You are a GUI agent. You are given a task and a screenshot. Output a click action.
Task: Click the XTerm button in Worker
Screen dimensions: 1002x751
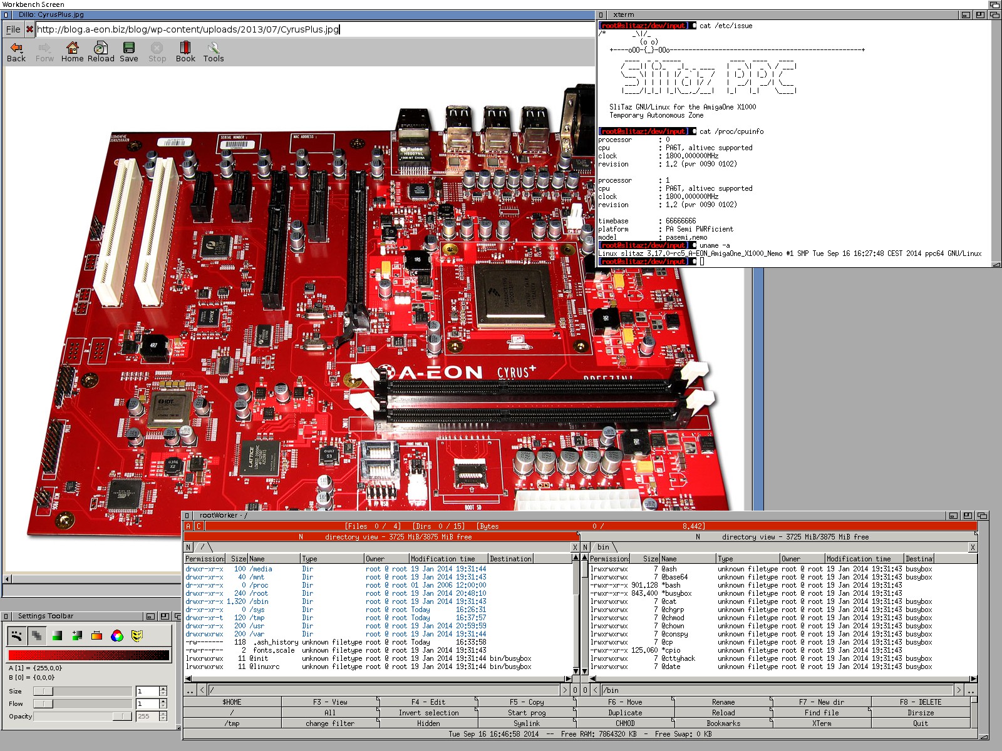click(822, 723)
